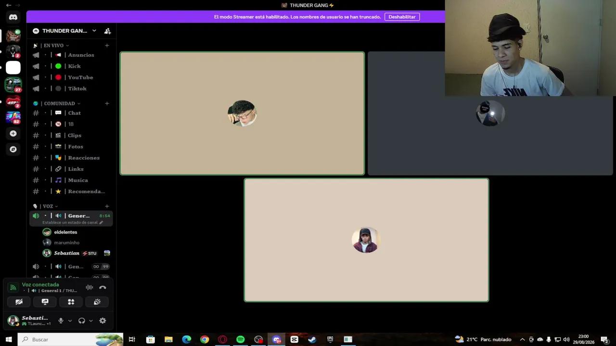Screen dimensions: 616x346
Task: Create a channel in EN VIVO category
Action: pos(107,46)
